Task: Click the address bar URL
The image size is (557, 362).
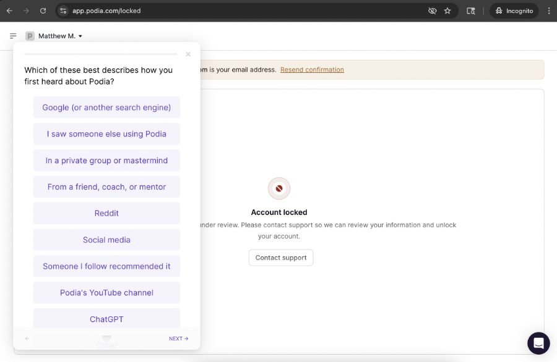Action: pyautogui.click(x=106, y=11)
